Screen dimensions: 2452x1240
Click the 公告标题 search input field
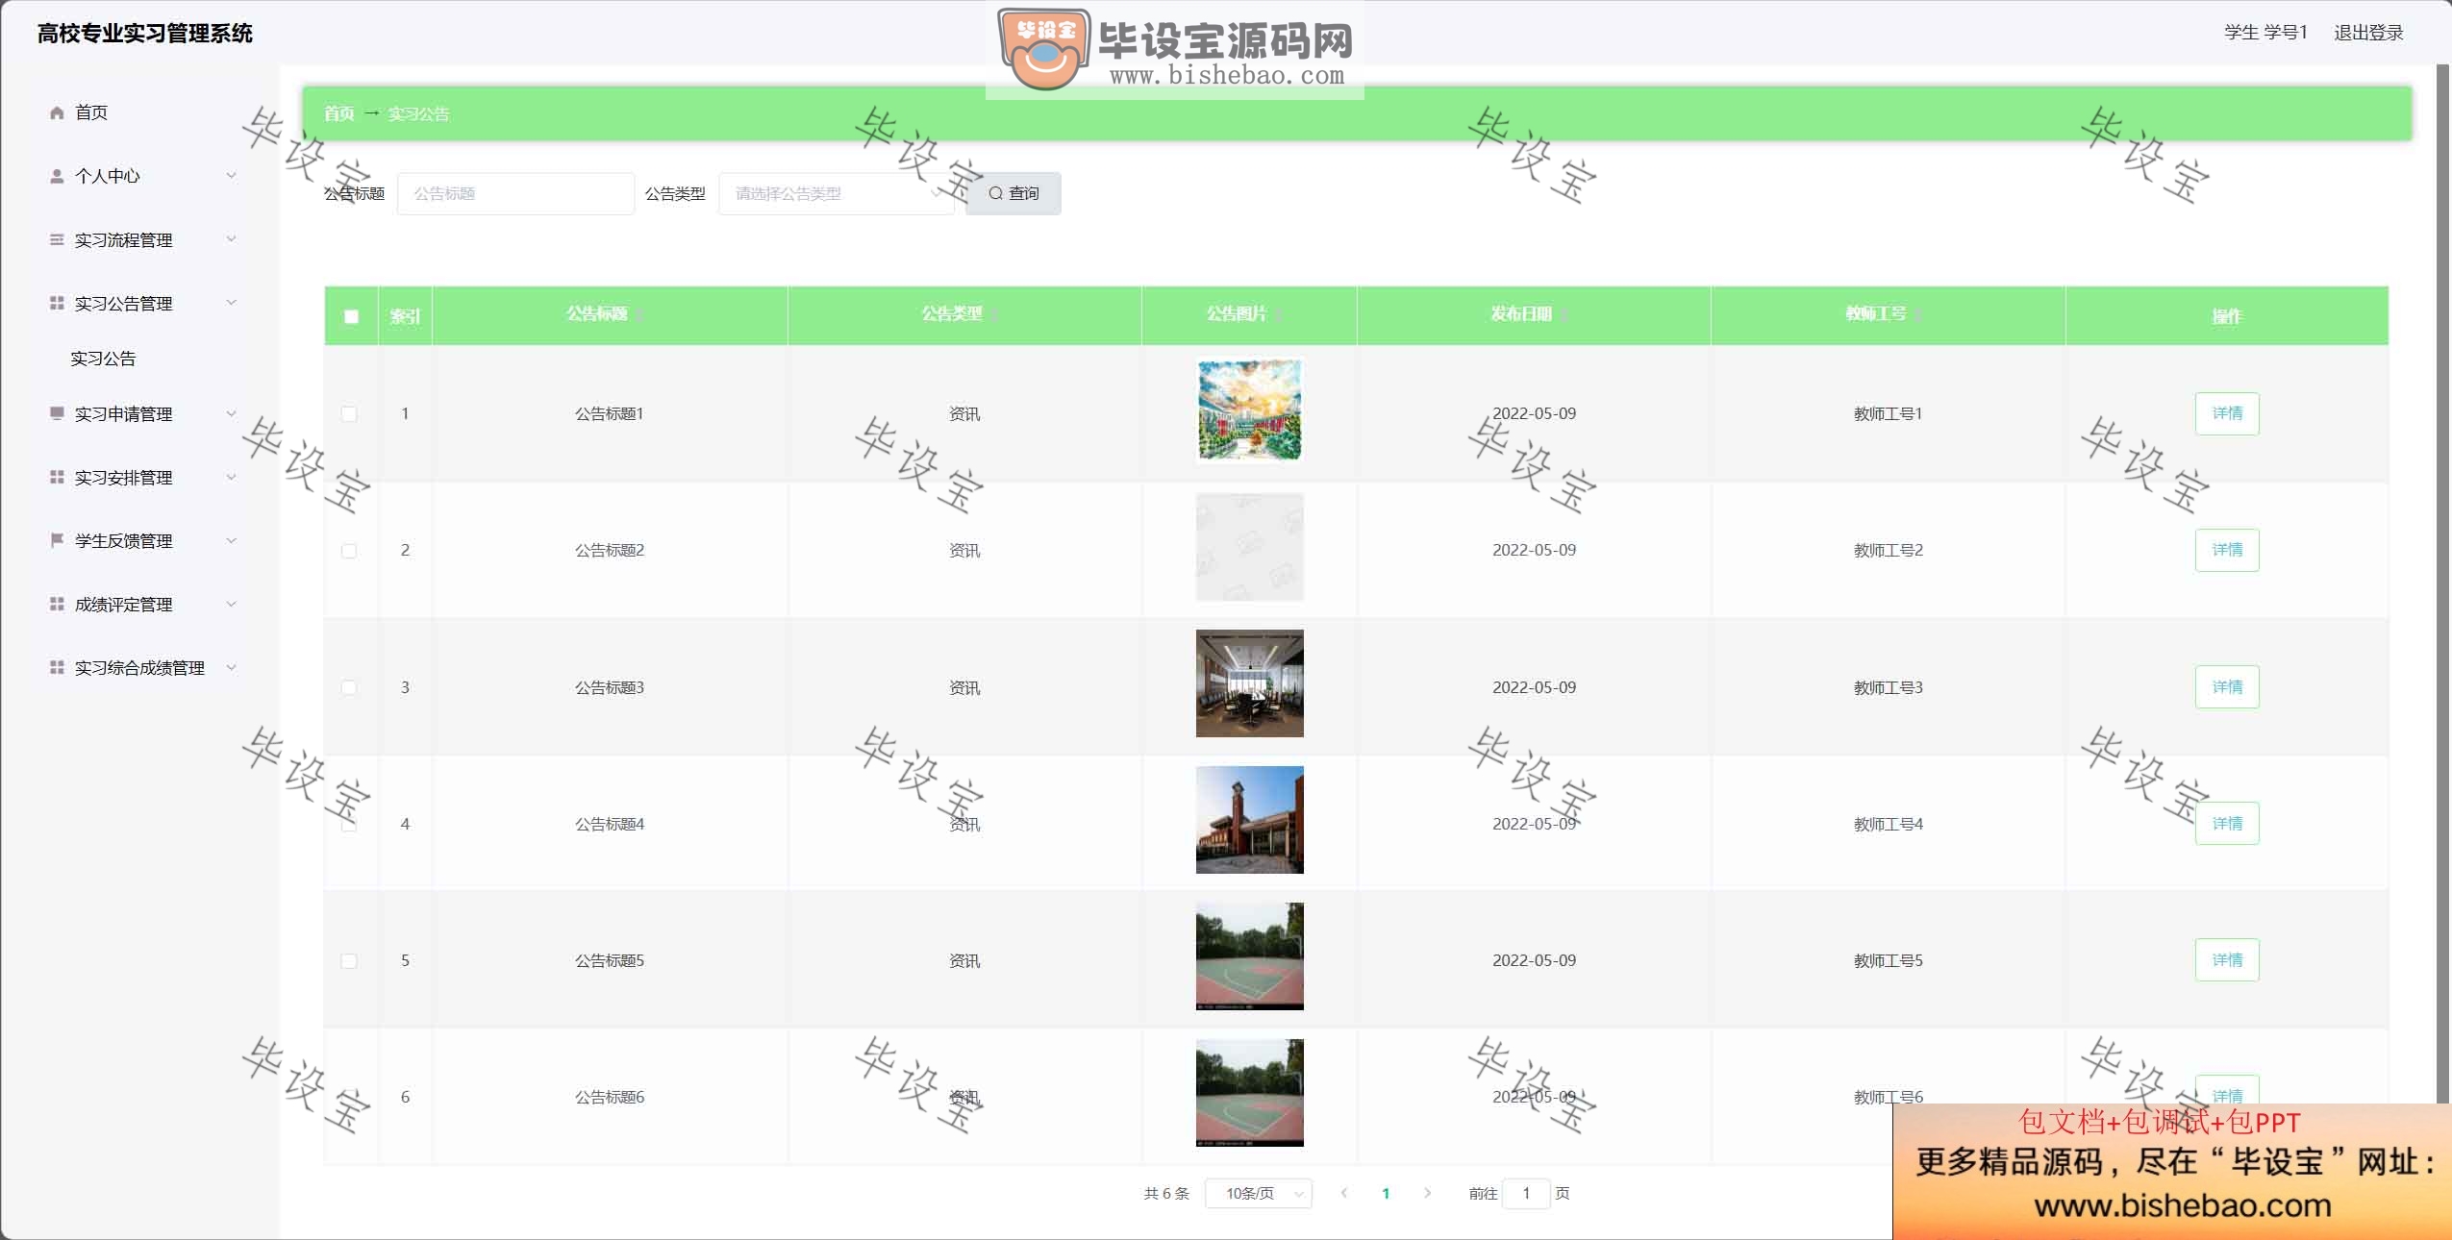pyautogui.click(x=515, y=193)
